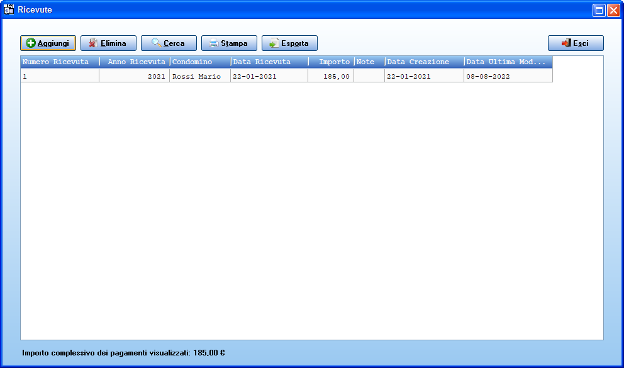This screenshot has width=624, height=368.
Task: Sort by Data Ricevuta column header
Action: [x=269, y=62]
